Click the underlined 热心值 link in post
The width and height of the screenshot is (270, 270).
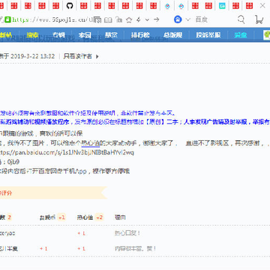91,143
